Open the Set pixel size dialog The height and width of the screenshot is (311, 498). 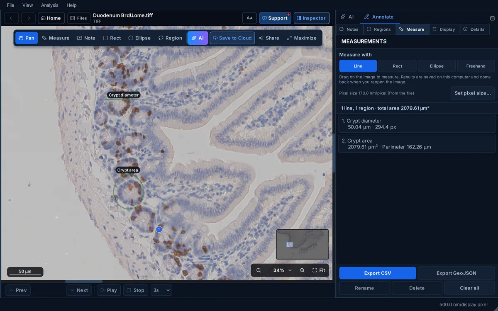[473, 93]
